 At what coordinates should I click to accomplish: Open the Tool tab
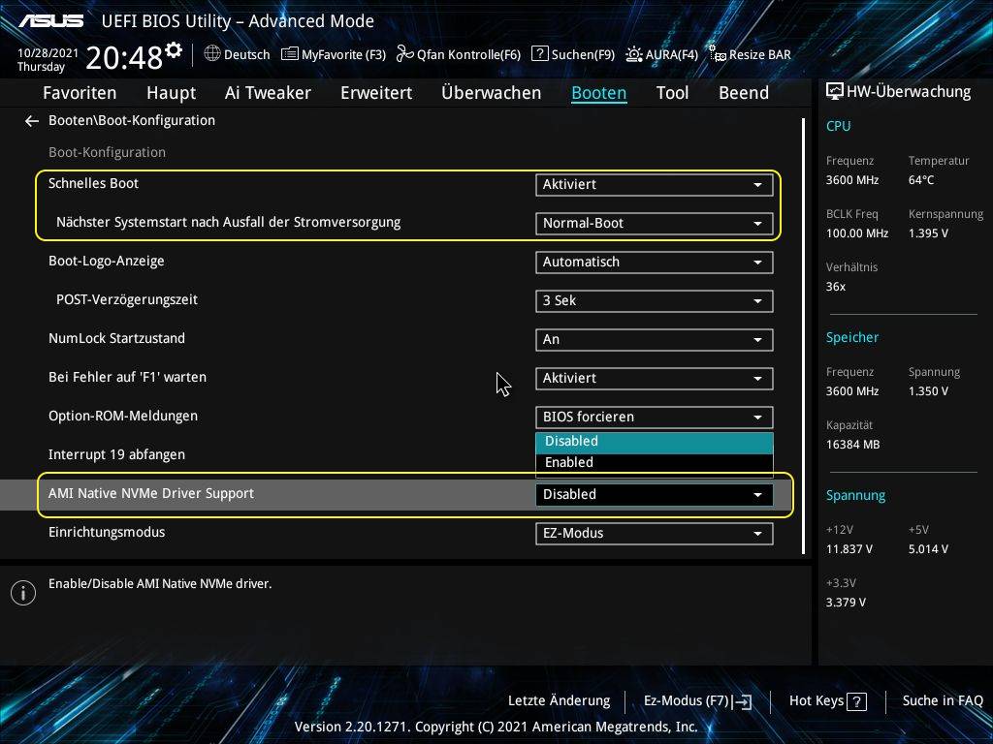click(x=673, y=93)
